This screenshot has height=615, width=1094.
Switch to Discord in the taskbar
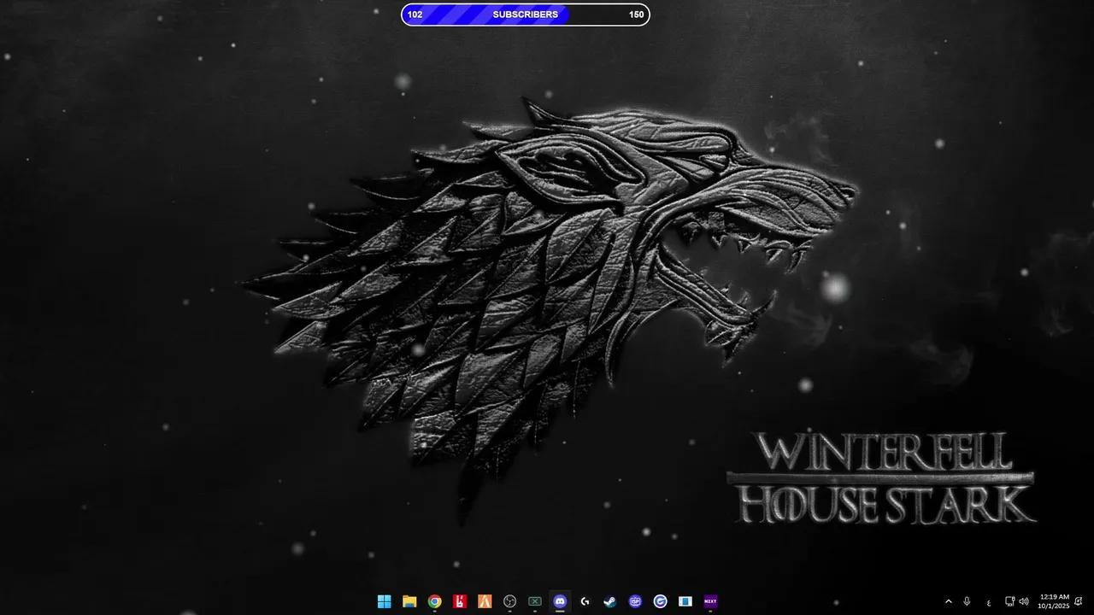(x=560, y=601)
